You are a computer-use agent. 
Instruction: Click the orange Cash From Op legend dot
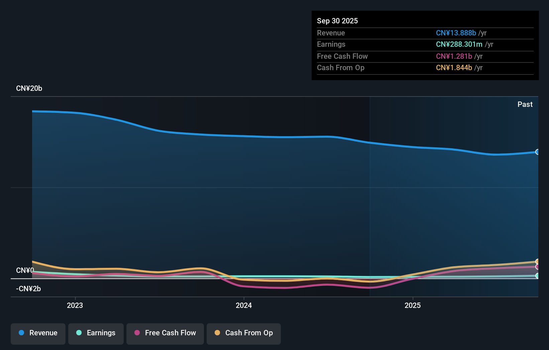point(217,333)
